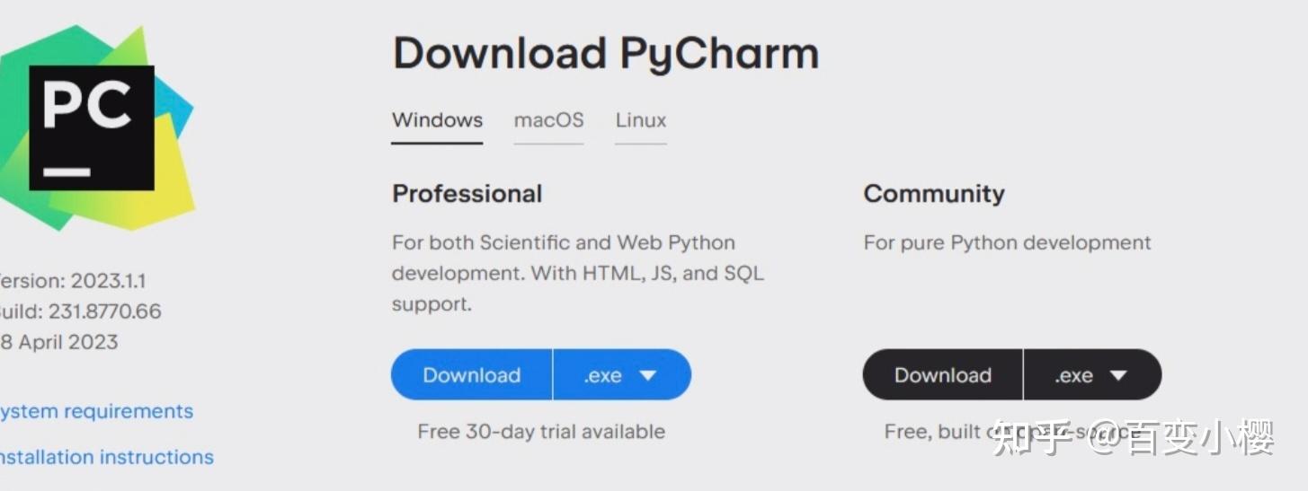This screenshot has height=491, width=1308.
Task: Expand the Professional .exe dropdown
Action: click(622, 375)
